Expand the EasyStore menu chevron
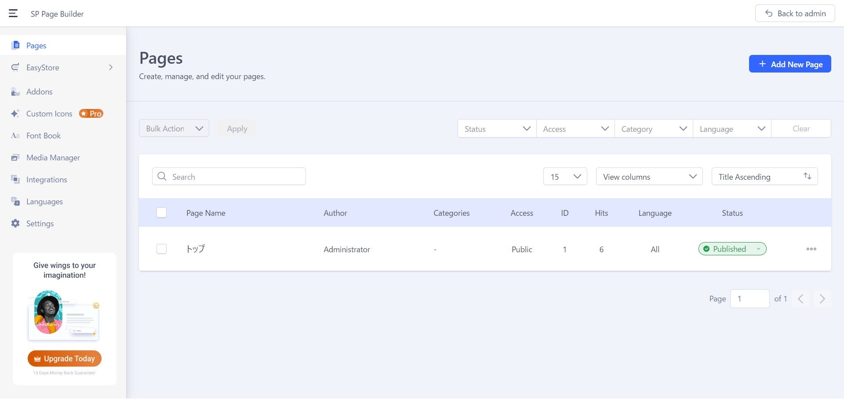The width and height of the screenshot is (844, 399). (111, 67)
